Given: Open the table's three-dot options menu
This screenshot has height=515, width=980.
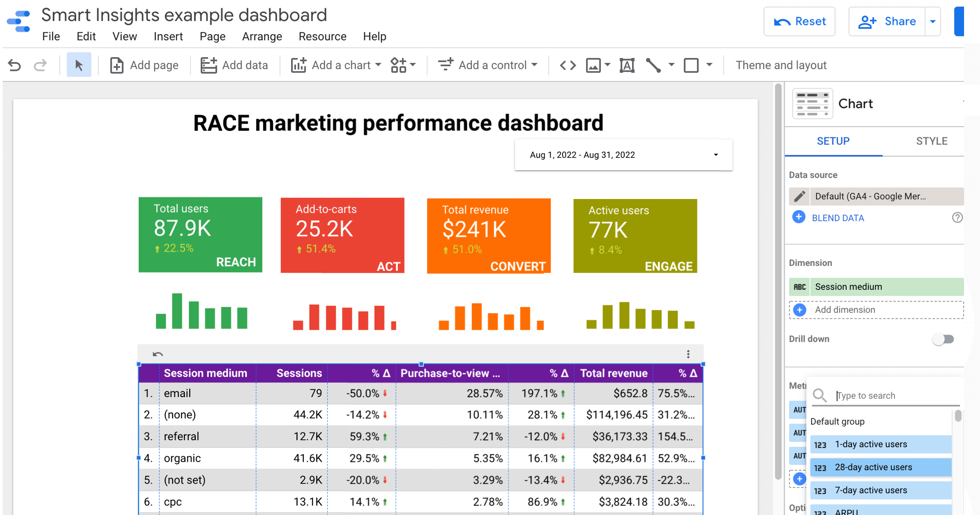Looking at the screenshot, I should (x=688, y=354).
